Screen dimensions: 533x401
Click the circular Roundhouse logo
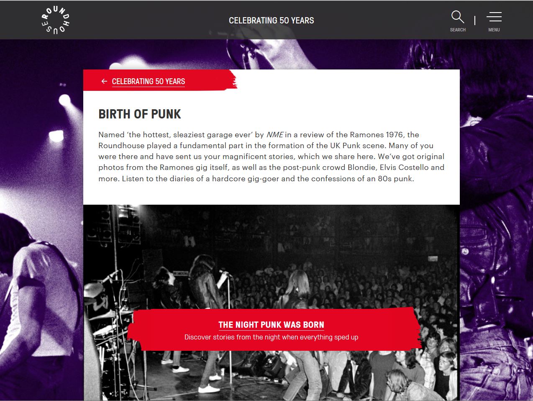pos(56,20)
